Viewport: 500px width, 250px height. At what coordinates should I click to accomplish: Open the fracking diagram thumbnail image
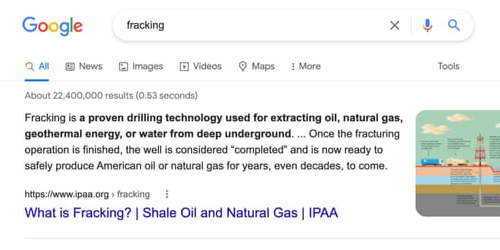[x=458, y=163]
